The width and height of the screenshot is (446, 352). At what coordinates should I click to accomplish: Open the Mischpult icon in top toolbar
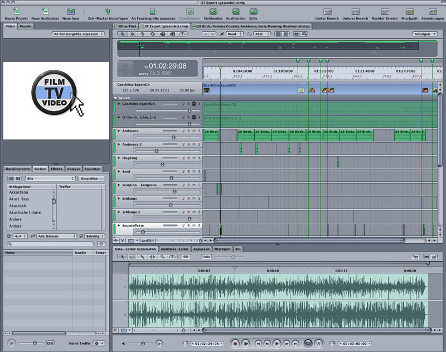pyautogui.click(x=410, y=12)
